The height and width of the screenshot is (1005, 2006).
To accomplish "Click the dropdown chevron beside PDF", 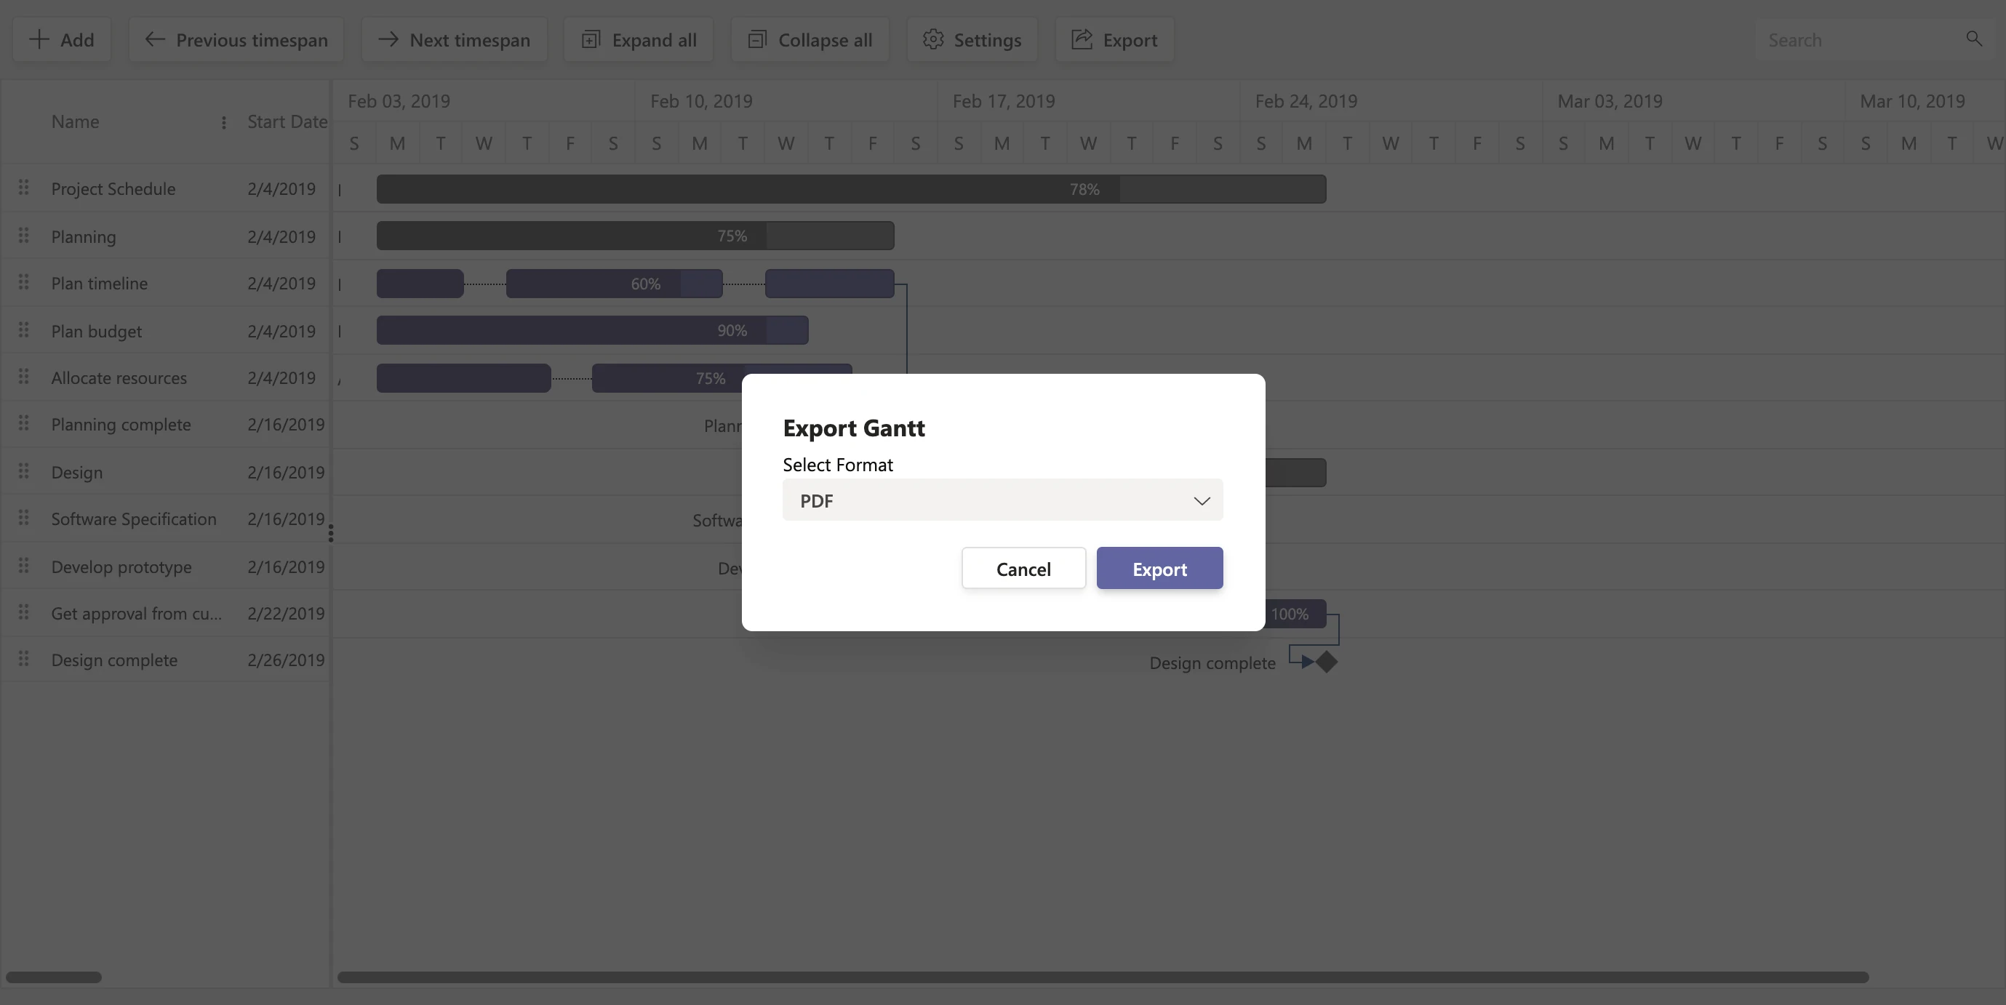I will pyautogui.click(x=1201, y=500).
